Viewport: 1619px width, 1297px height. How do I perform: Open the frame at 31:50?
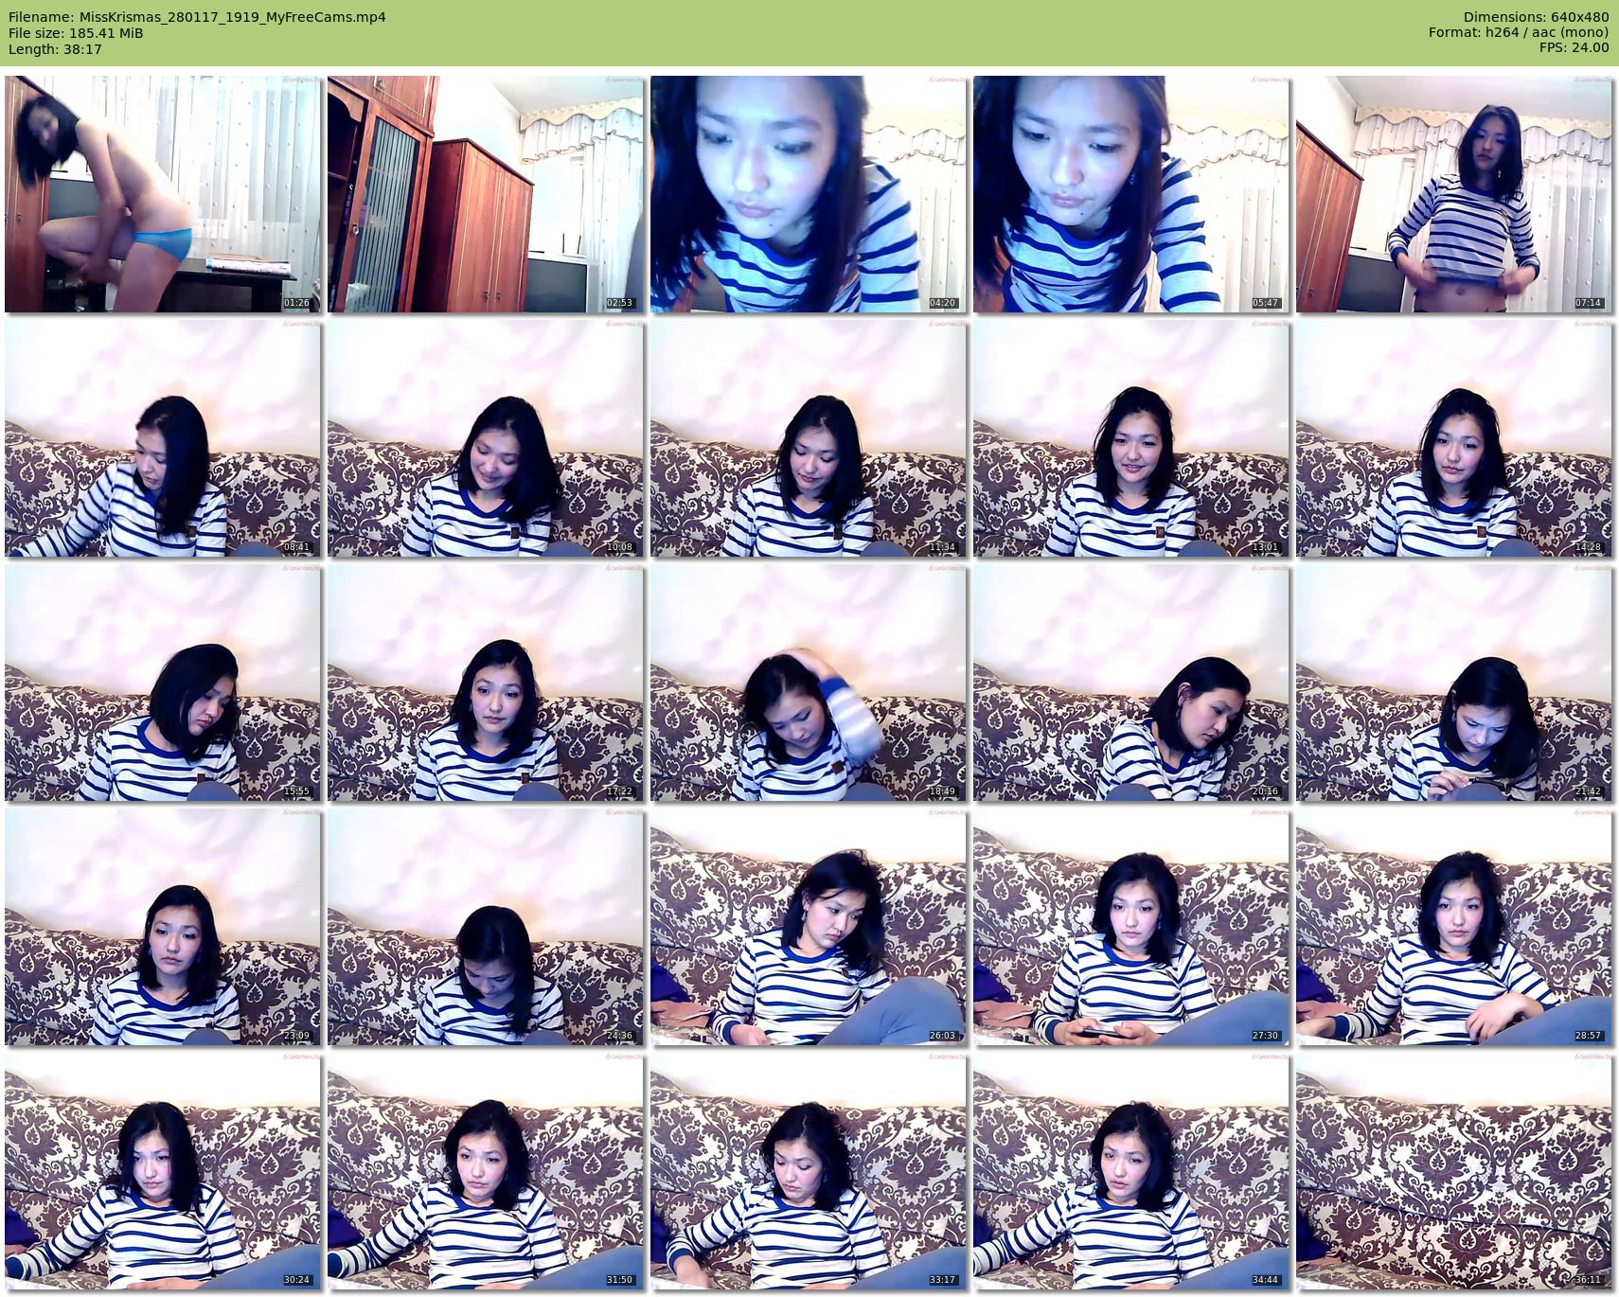tap(486, 1171)
